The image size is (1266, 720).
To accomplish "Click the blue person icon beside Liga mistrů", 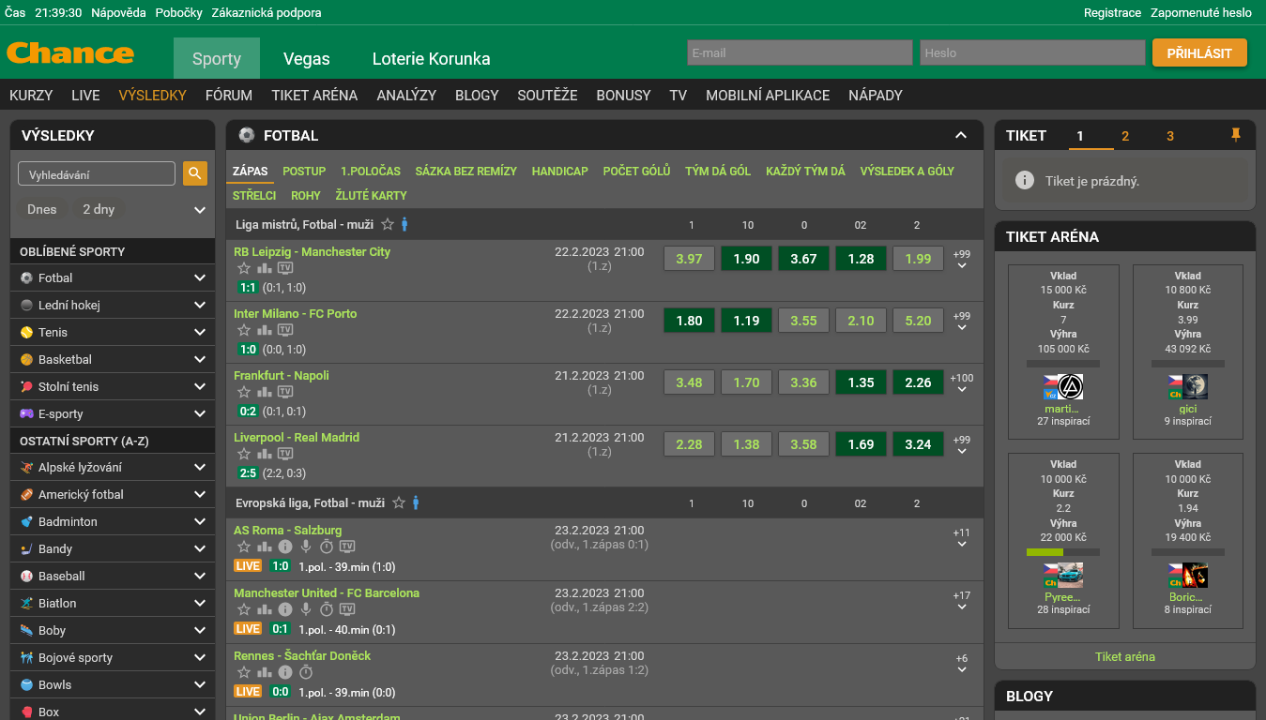I will click(x=404, y=224).
